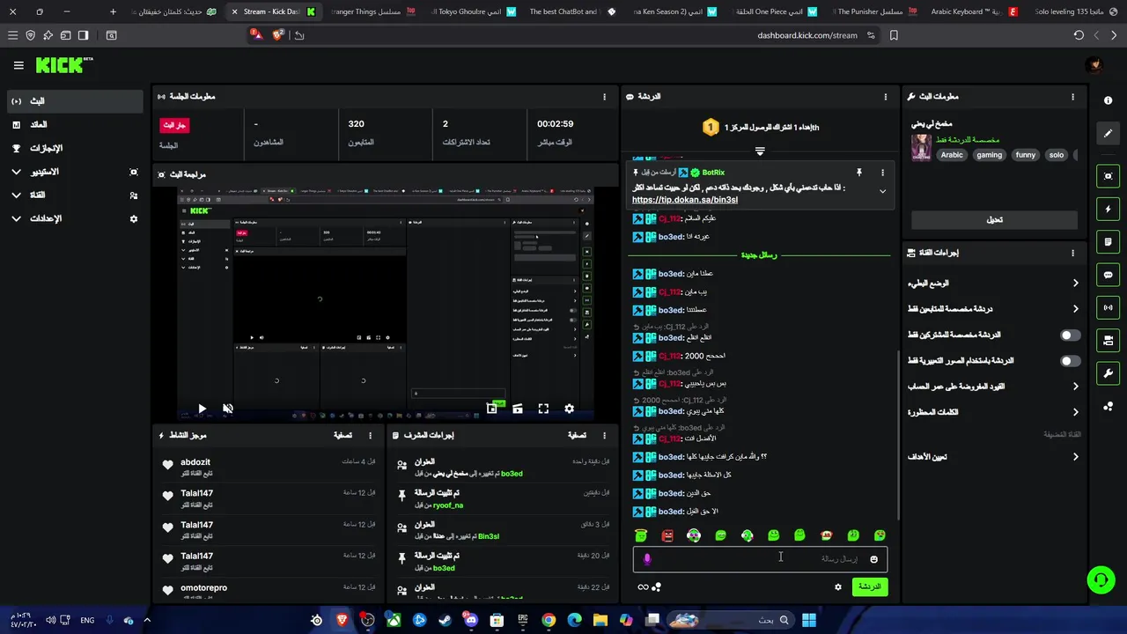The image size is (1127, 634).
Task: Toggle the moderator log widget icon in right sidebar
Action: [x=1108, y=242]
